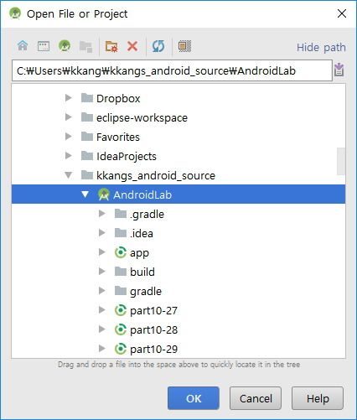The image size is (357, 420).
Task: Click the Android Studio title bar icon
Action: point(15,13)
